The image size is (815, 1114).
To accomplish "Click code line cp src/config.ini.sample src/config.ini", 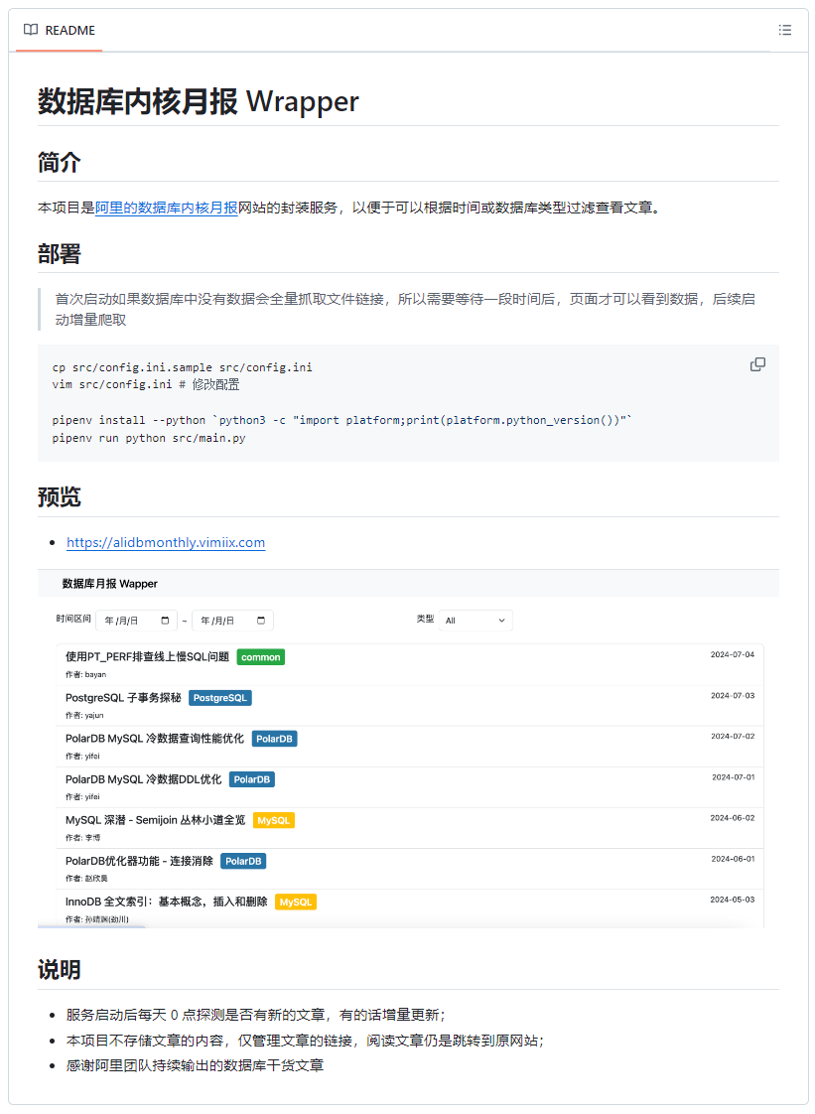I will pos(182,367).
